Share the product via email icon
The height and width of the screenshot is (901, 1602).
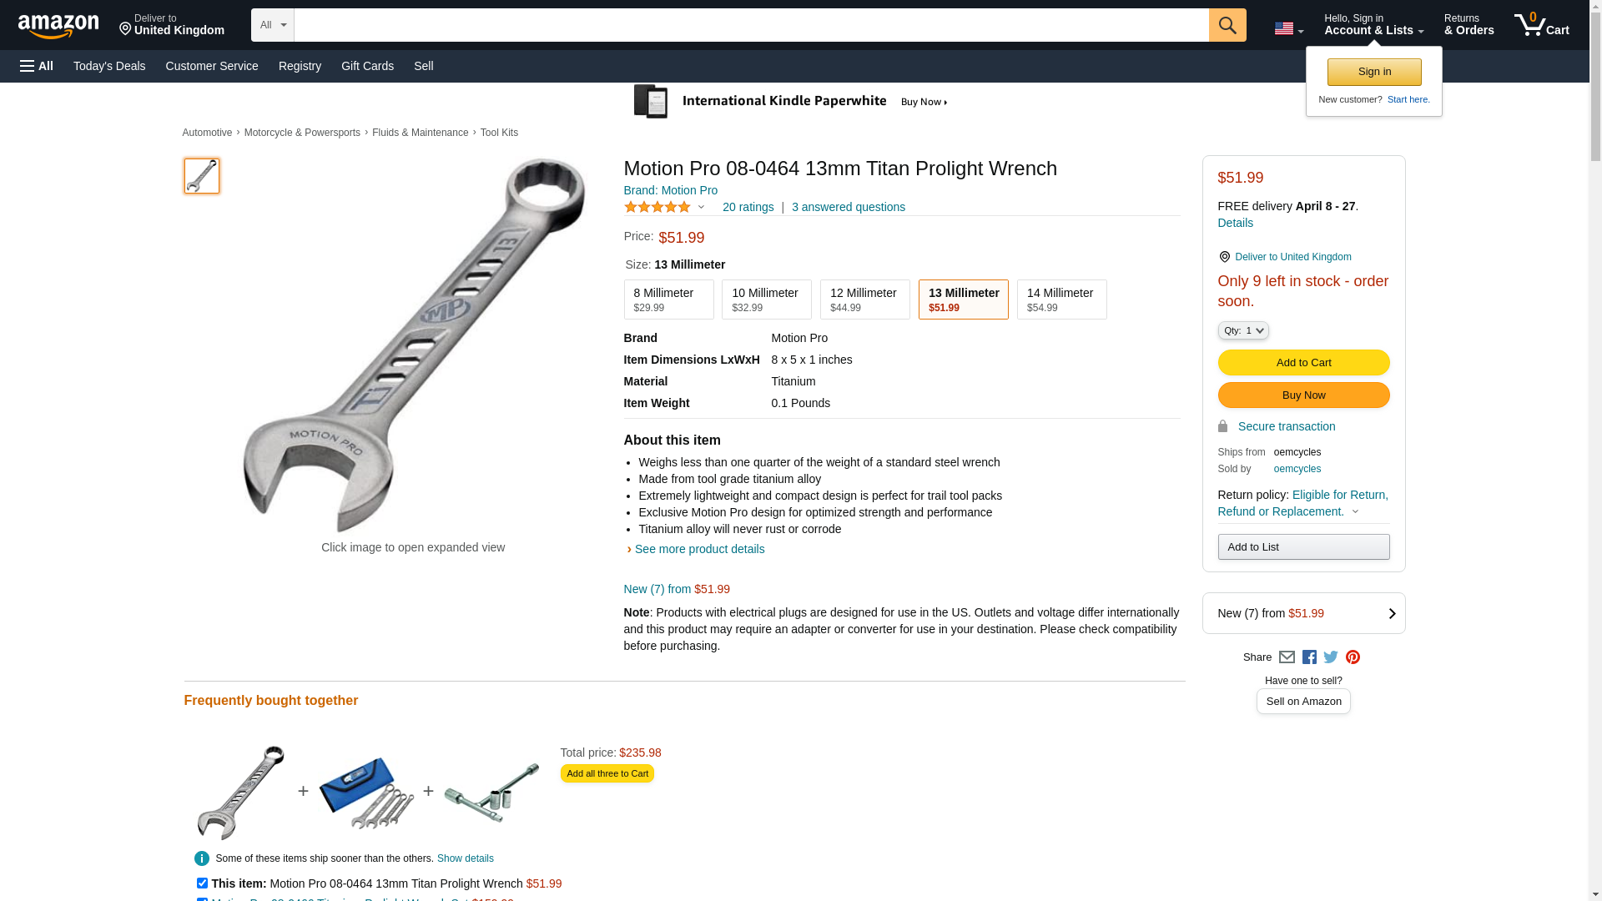pos(1287,657)
